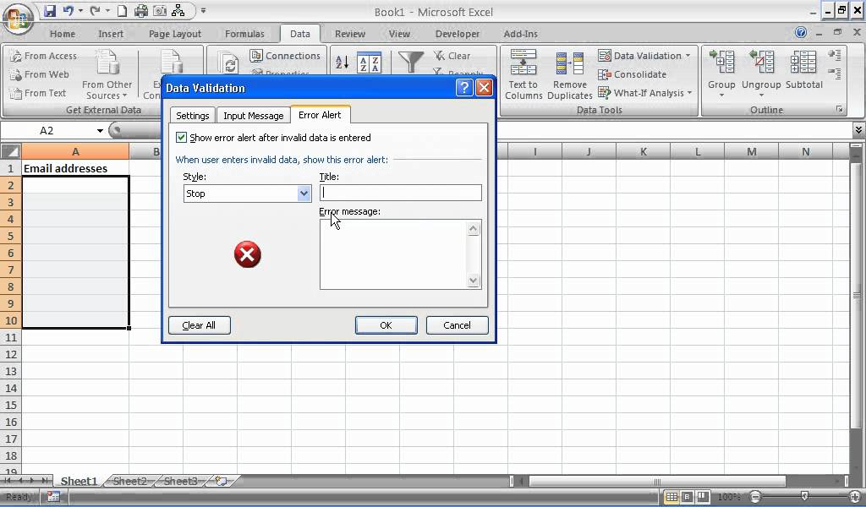Click OK in Data Validation dialog
This screenshot has width=866, height=507.
click(386, 325)
